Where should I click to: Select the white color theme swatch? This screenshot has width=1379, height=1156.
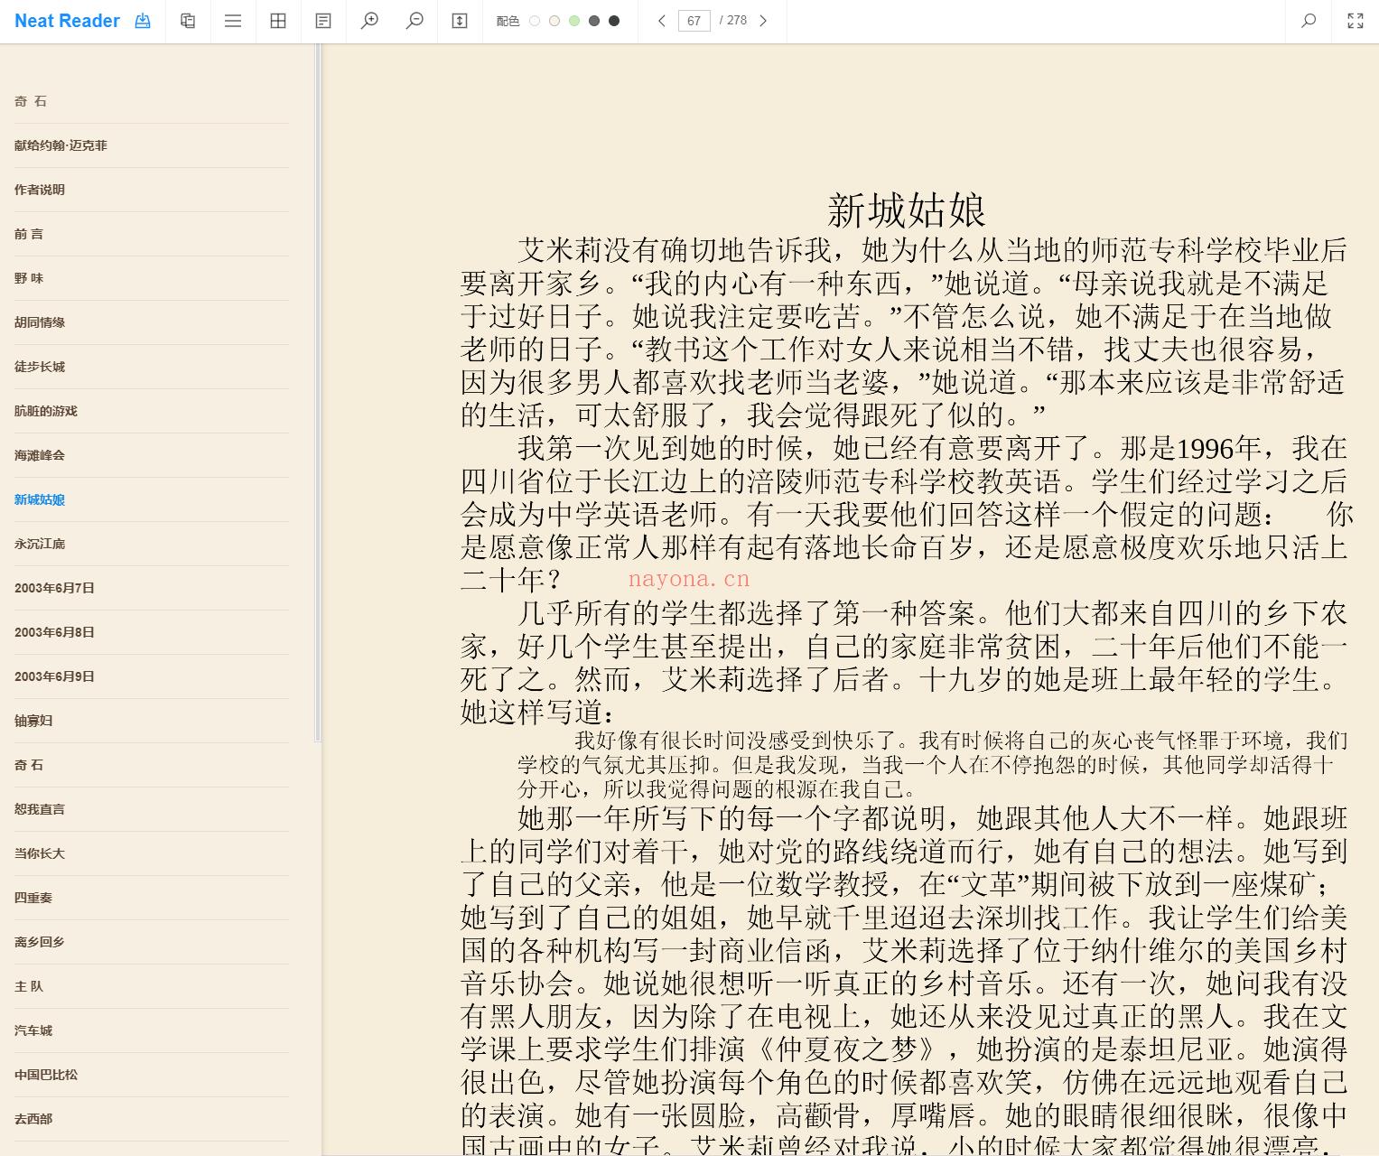535,21
